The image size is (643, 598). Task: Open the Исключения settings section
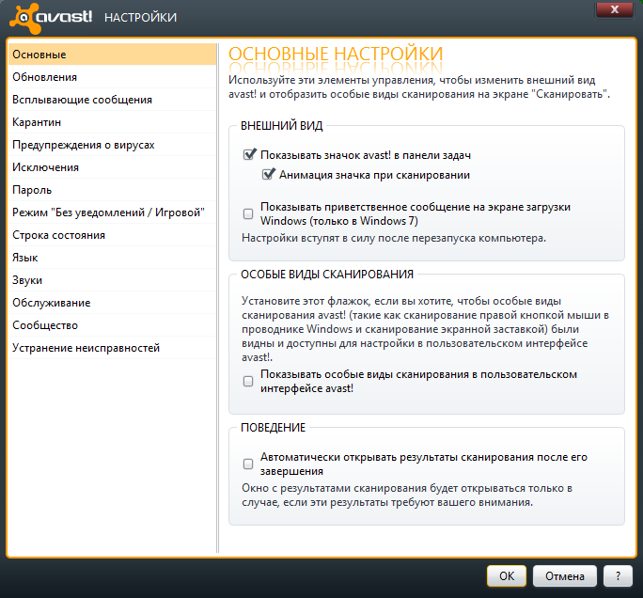pos(112,167)
